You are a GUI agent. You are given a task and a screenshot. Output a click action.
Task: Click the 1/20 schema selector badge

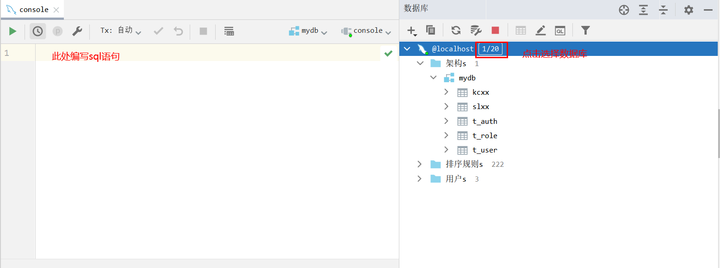click(x=490, y=49)
